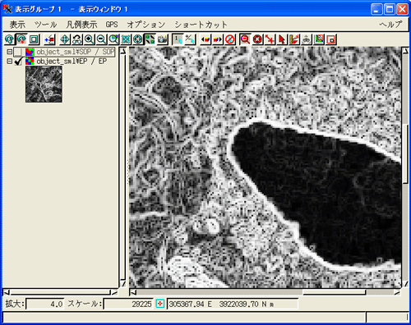
Task: Select the red zoom box tool
Action: [x=245, y=39]
